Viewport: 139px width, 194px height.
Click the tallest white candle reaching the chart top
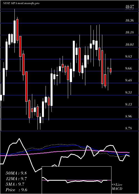click(15, 32)
